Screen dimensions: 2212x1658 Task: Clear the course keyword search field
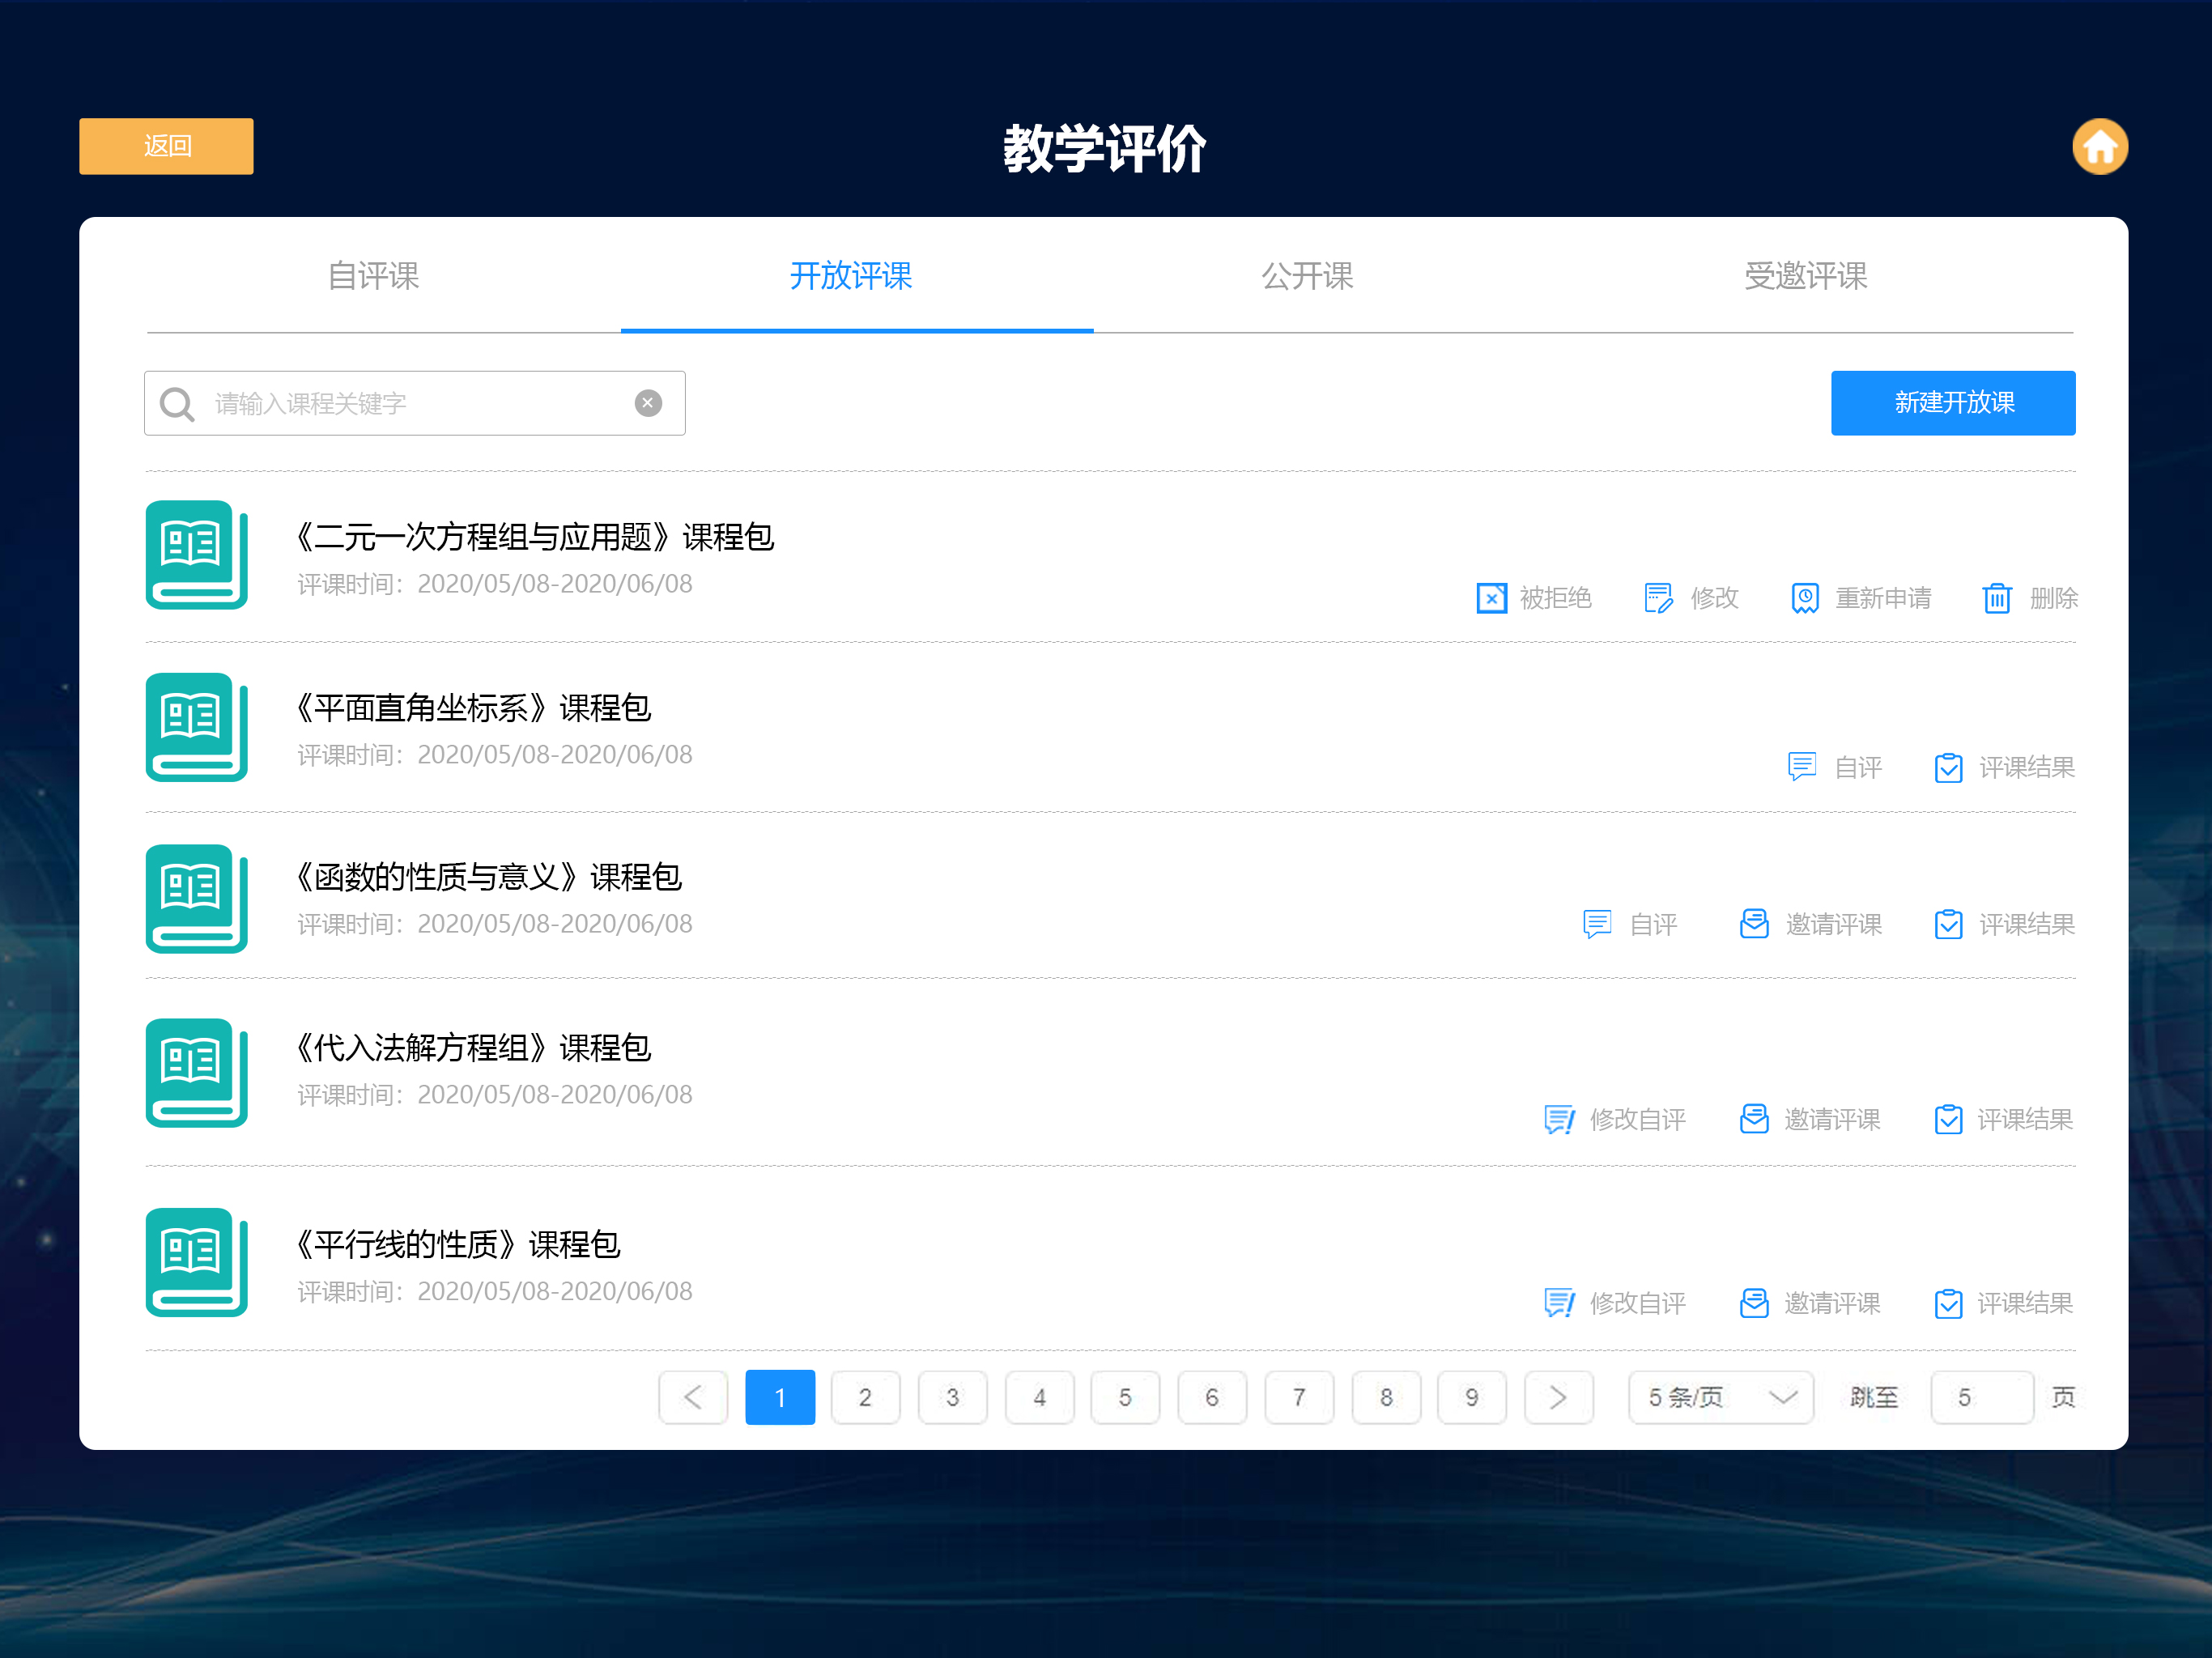648,403
